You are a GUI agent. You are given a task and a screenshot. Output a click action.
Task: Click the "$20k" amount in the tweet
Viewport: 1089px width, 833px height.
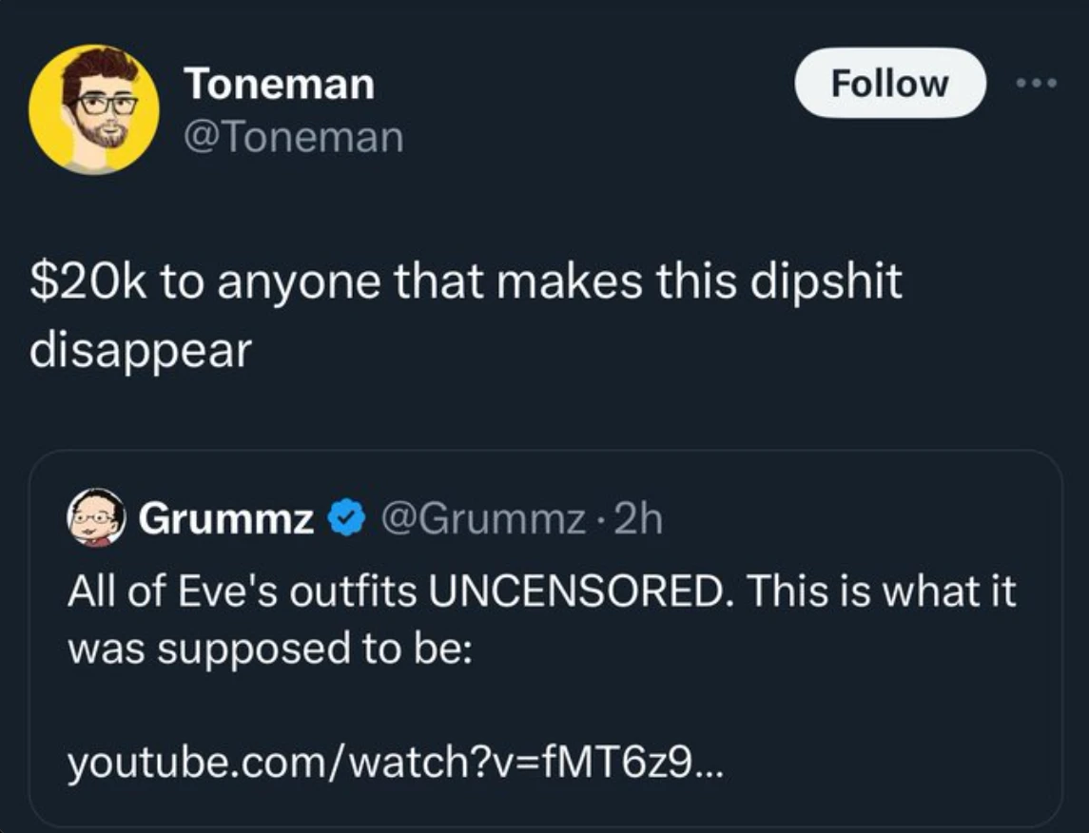89,282
